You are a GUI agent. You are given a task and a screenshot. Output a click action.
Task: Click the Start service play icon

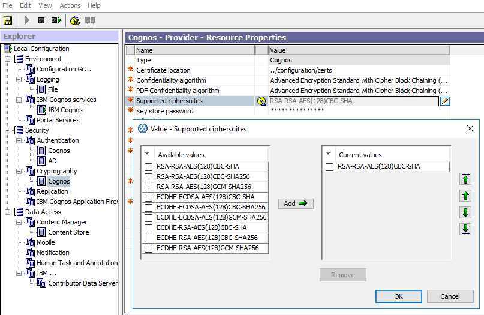click(27, 20)
